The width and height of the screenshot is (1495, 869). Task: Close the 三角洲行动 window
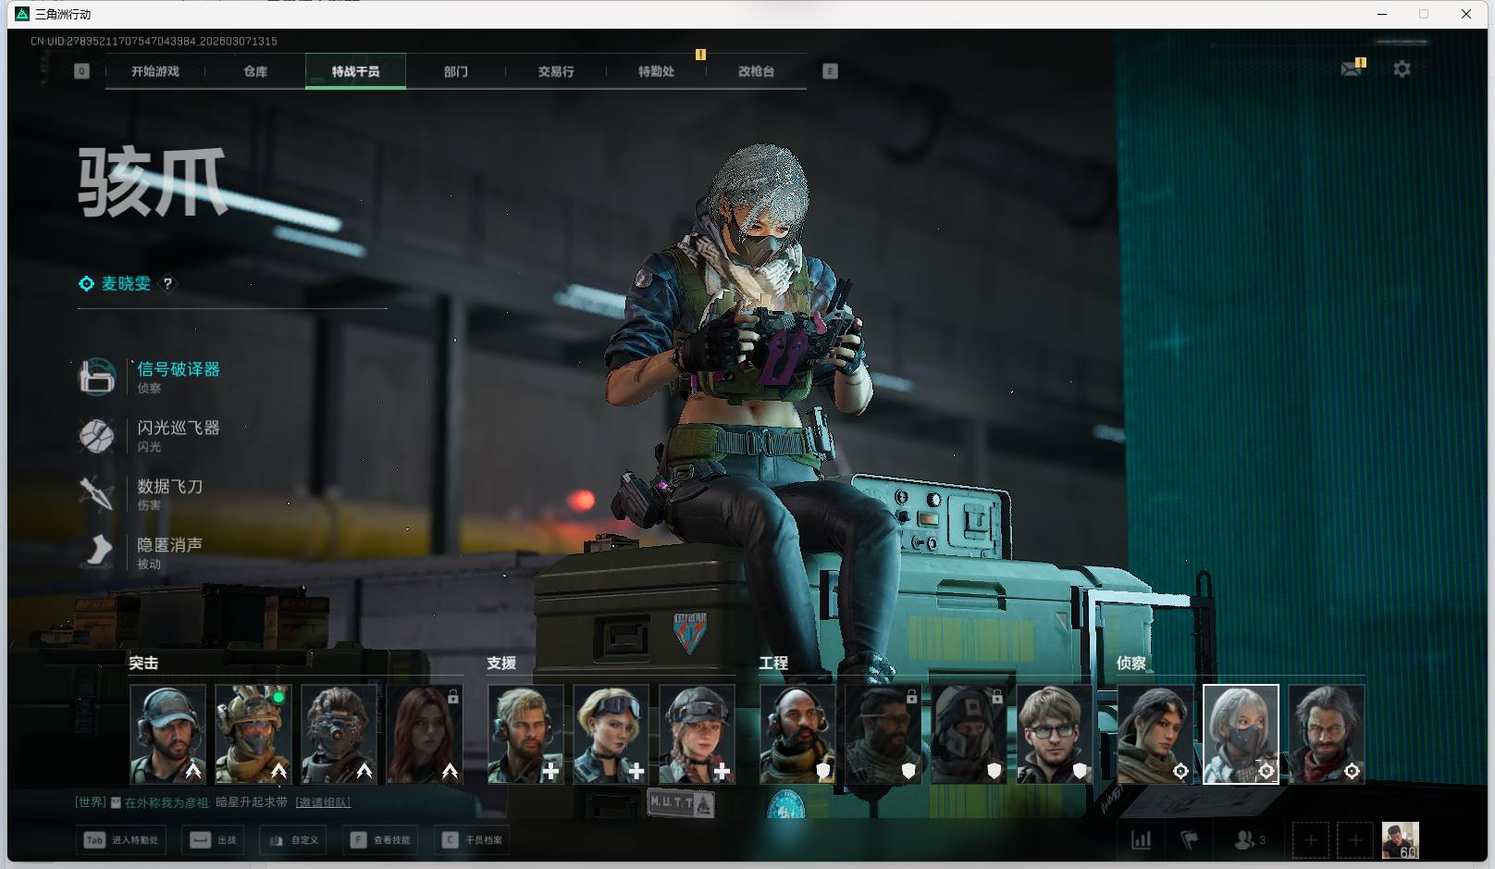tap(1466, 14)
